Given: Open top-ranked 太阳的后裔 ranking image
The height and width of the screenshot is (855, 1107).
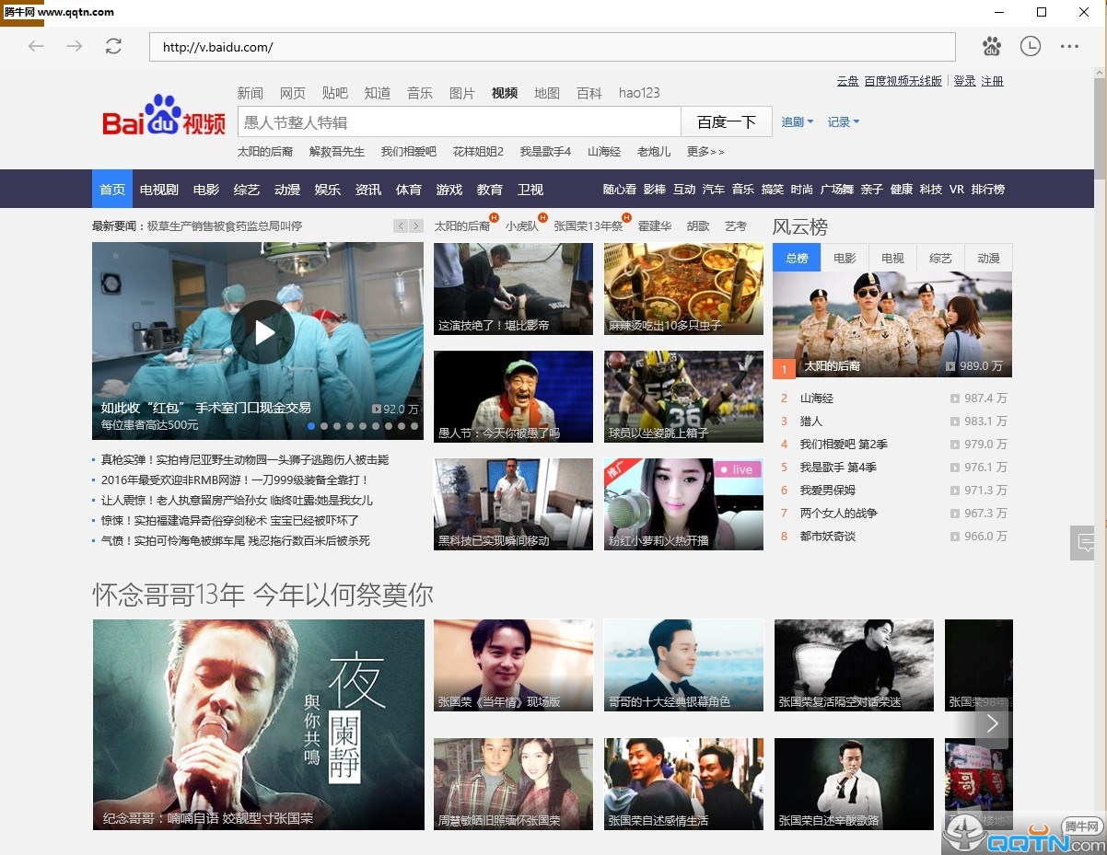Looking at the screenshot, I should (892, 324).
